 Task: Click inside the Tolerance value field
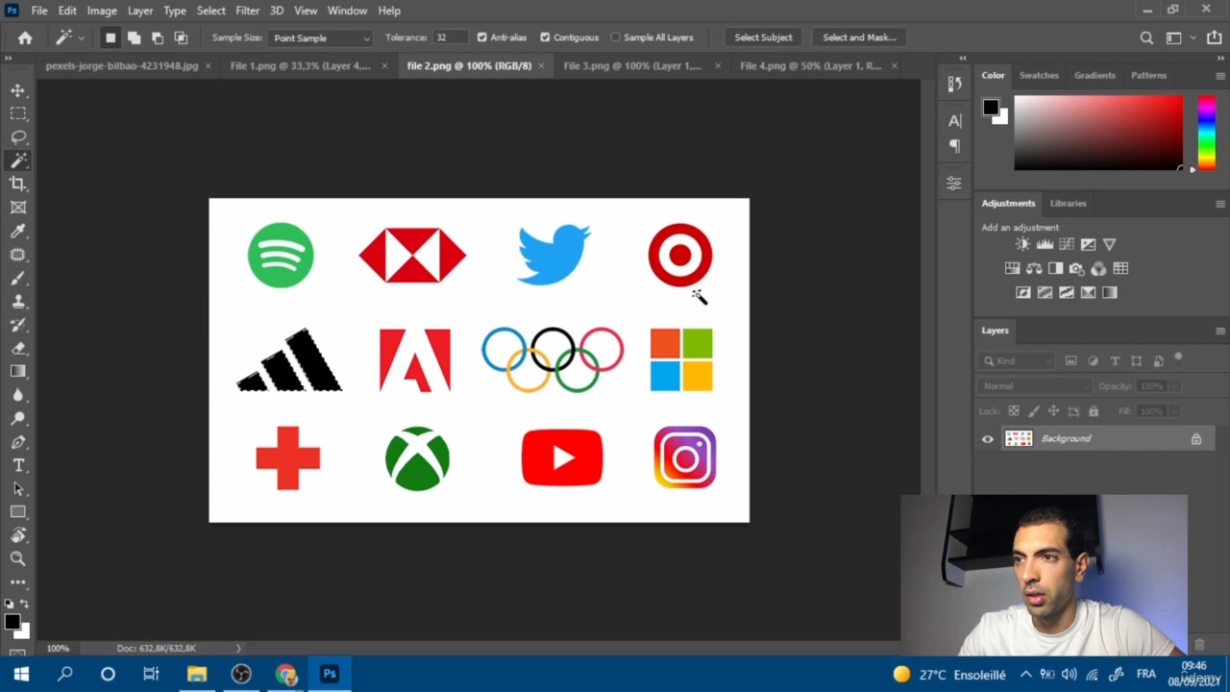pos(450,37)
